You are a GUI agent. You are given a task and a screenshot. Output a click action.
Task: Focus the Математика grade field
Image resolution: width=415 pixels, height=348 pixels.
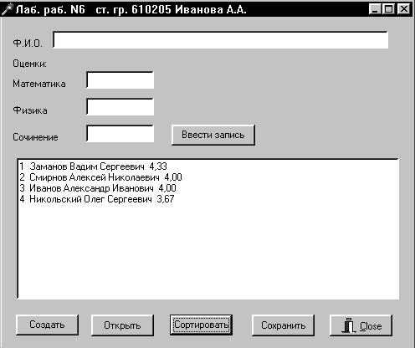point(120,80)
